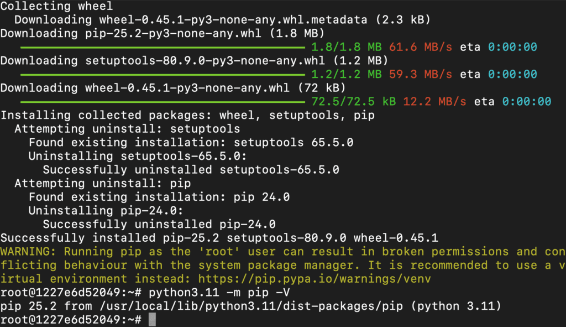Click the "Attempting uninstall: setuptools" line

coord(127,129)
